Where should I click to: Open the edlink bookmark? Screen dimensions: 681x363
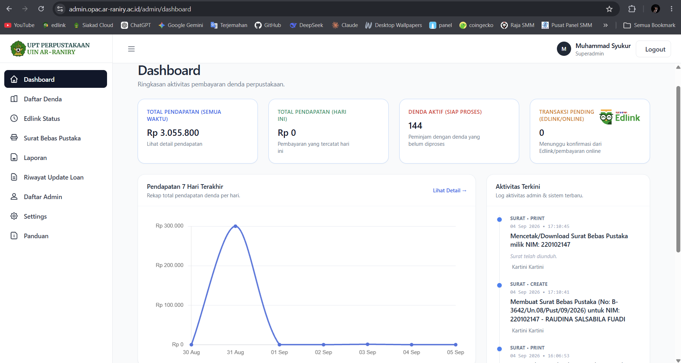pos(54,25)
